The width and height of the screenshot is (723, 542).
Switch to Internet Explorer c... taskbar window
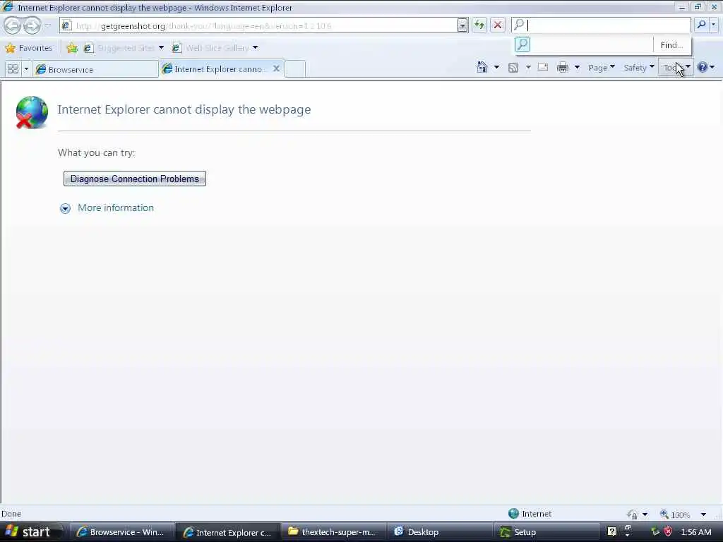[x=228, y=532]
